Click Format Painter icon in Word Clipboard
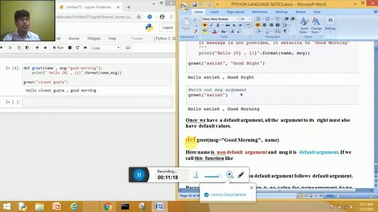The width and height of the screenshot is (378, 212). pyautogui.click(x=195, y=31)
